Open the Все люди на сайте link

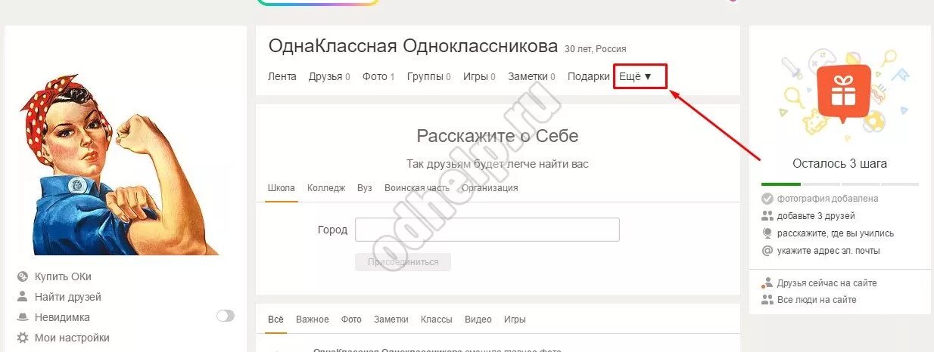point(817,300)
